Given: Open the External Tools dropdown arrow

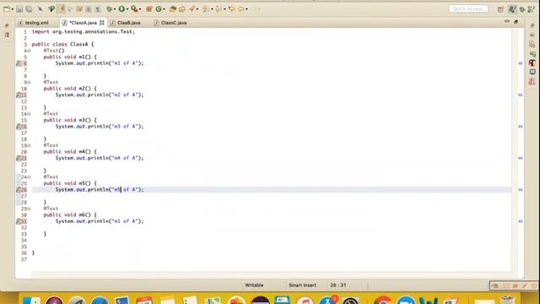Looking at the screenshot, I should coord(140,9).
